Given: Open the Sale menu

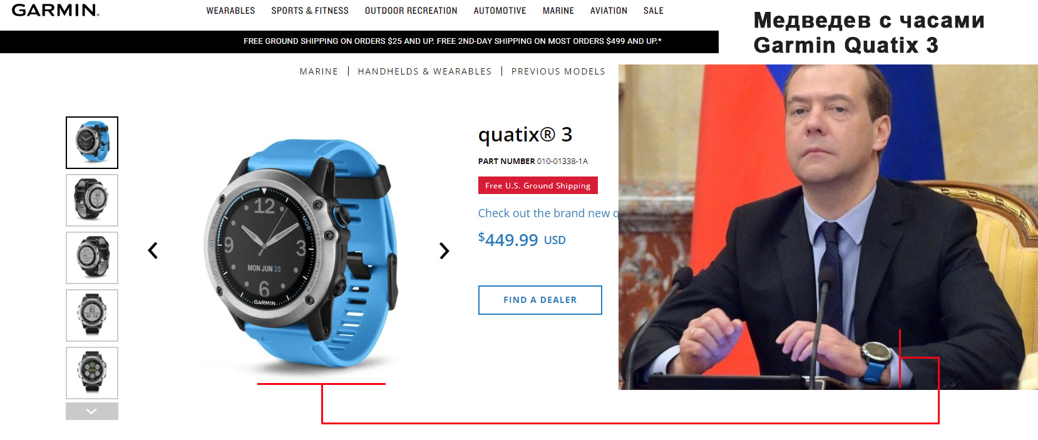Looking at the screenshot, I should [654, 11].
